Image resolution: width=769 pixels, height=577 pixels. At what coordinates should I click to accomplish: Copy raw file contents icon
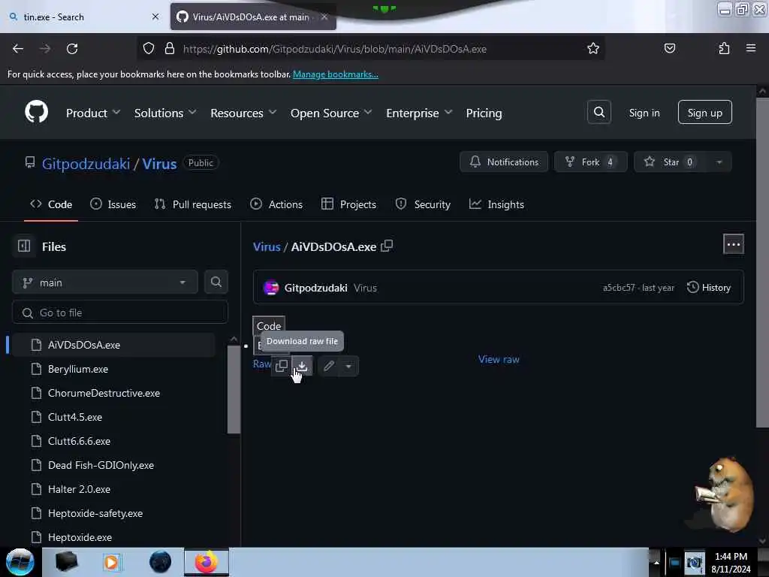[x=282, y=366]
